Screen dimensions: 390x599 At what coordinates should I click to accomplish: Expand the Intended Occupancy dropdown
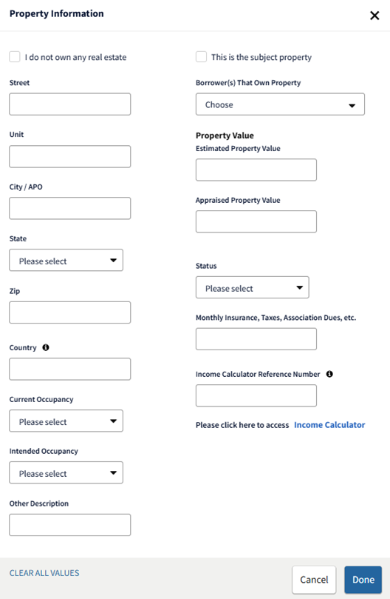[x=66, y=472]
